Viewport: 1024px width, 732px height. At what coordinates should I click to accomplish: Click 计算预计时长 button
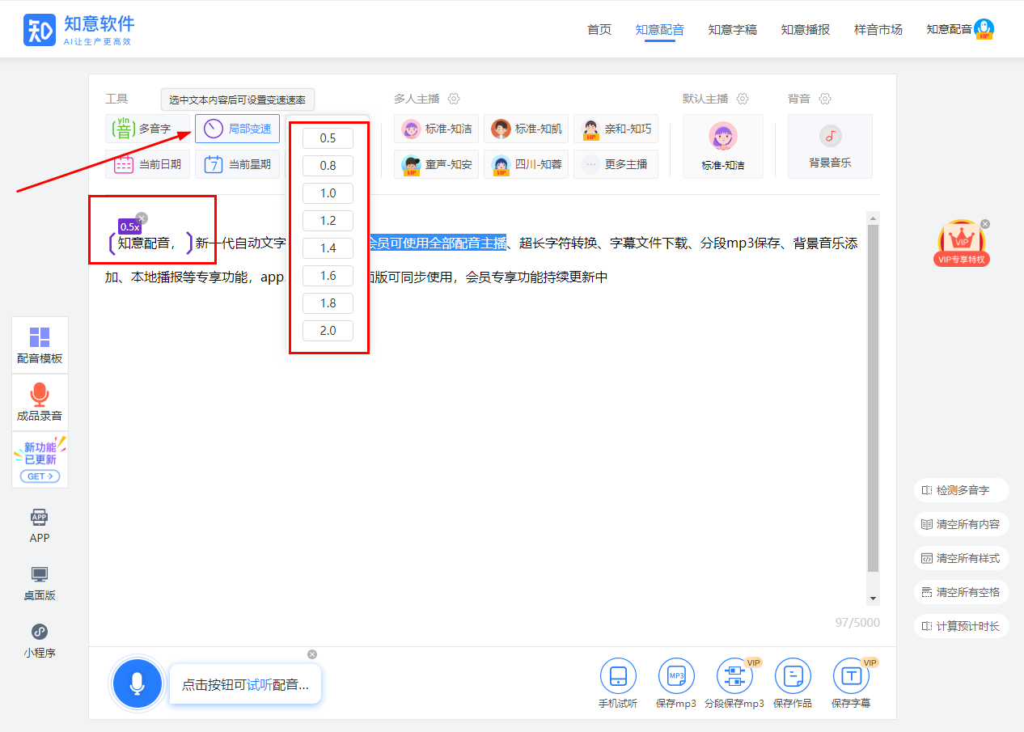coord(961,626)
